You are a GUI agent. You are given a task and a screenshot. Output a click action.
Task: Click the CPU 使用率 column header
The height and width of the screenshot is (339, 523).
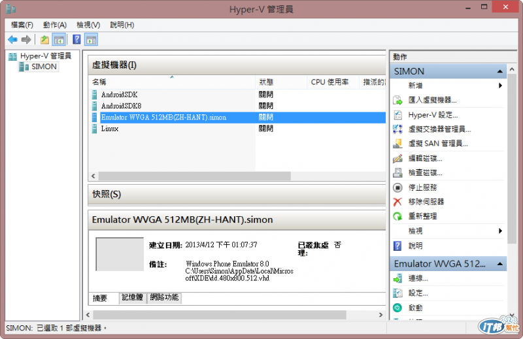[x=333, y=82]
